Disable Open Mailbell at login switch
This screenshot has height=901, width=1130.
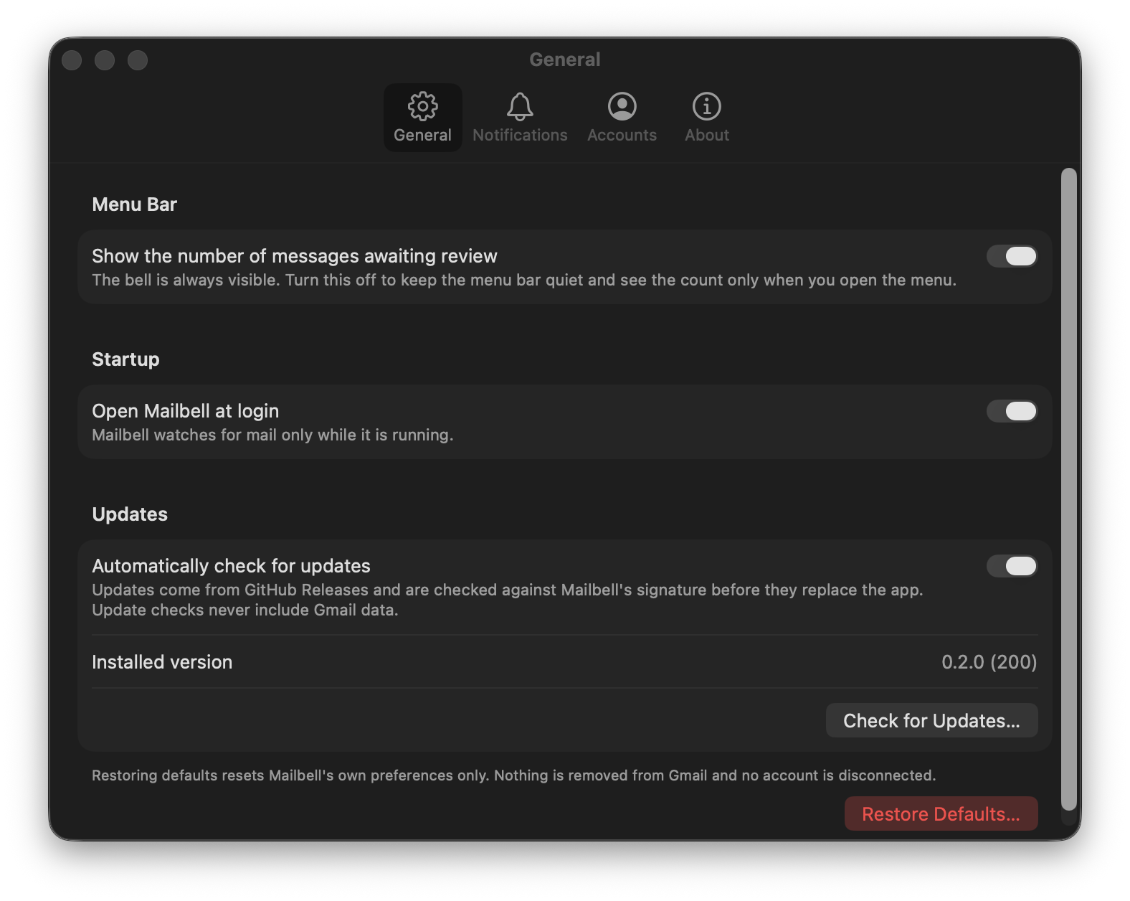point(1012,411)
